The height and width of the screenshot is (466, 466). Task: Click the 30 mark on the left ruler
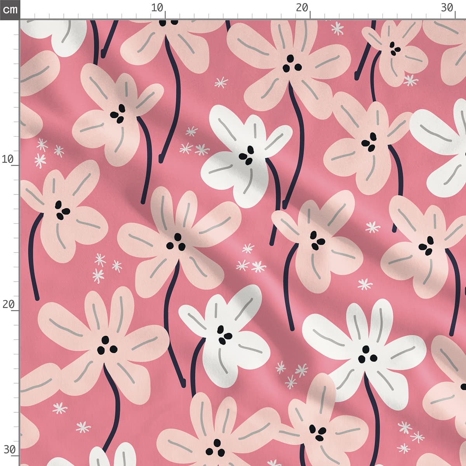coord(9,450)
